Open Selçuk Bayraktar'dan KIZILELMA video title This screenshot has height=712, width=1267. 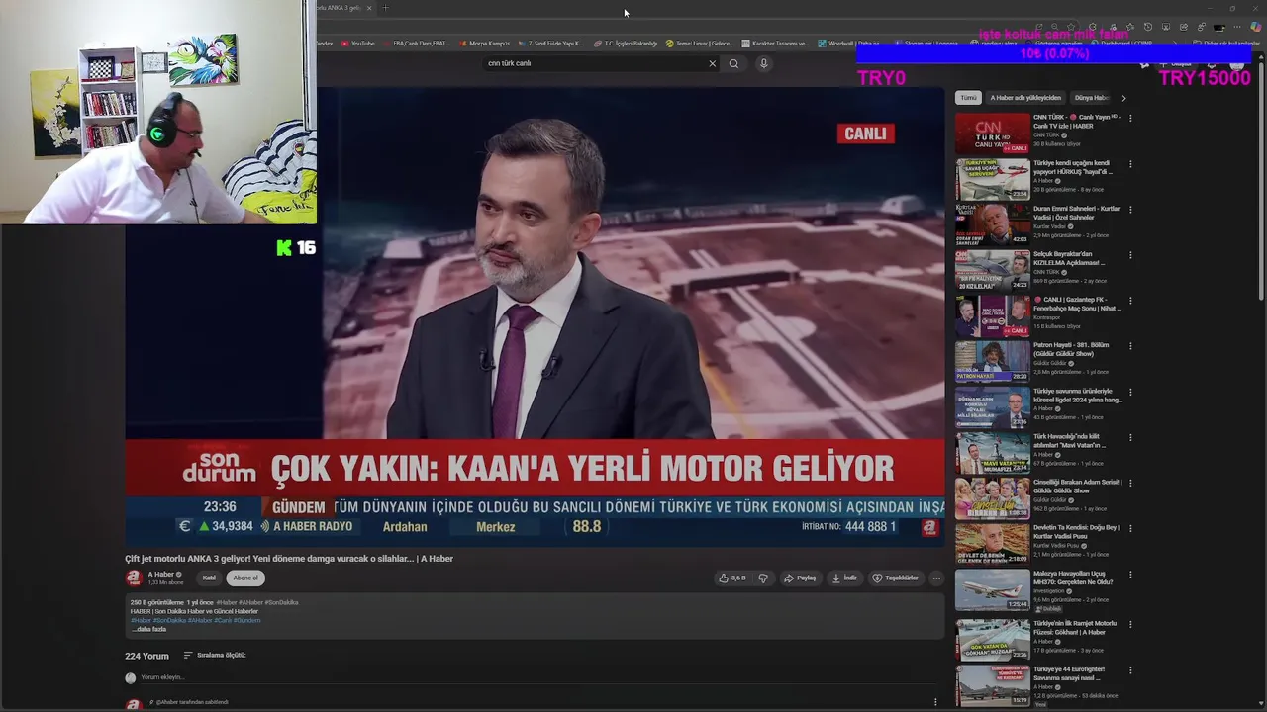point(1068,258)
